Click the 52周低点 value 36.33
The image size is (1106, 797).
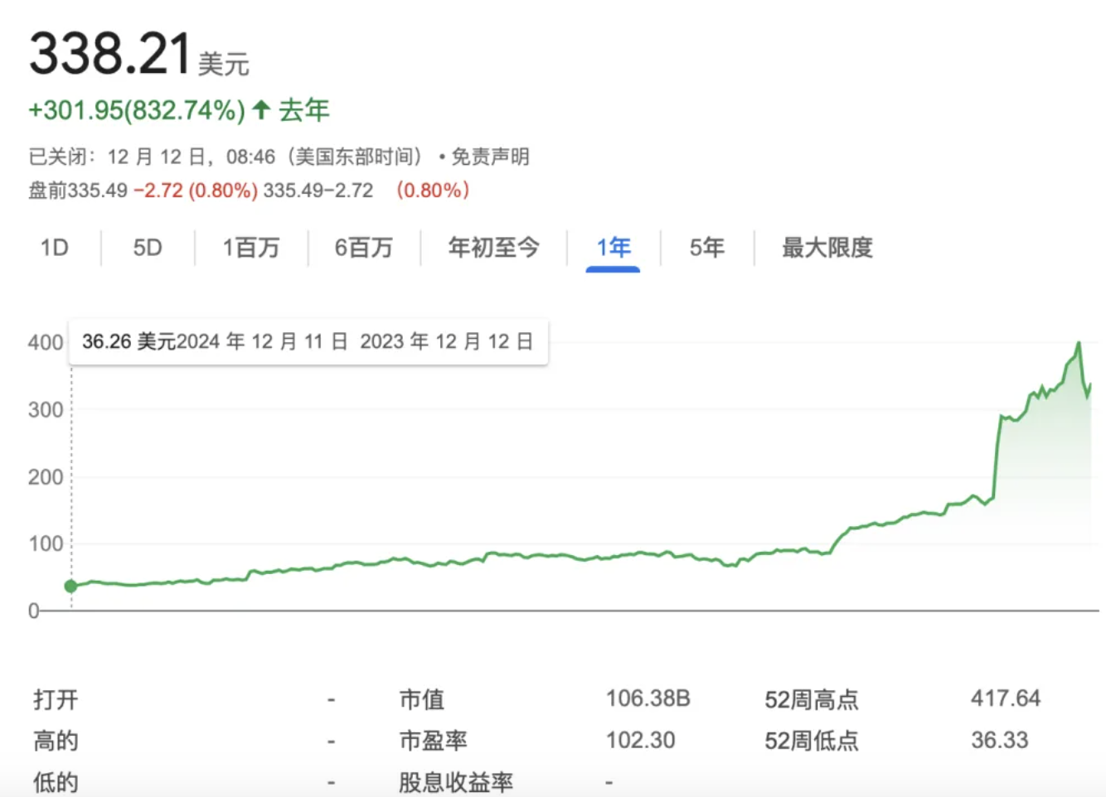(x=1000, y=740)
